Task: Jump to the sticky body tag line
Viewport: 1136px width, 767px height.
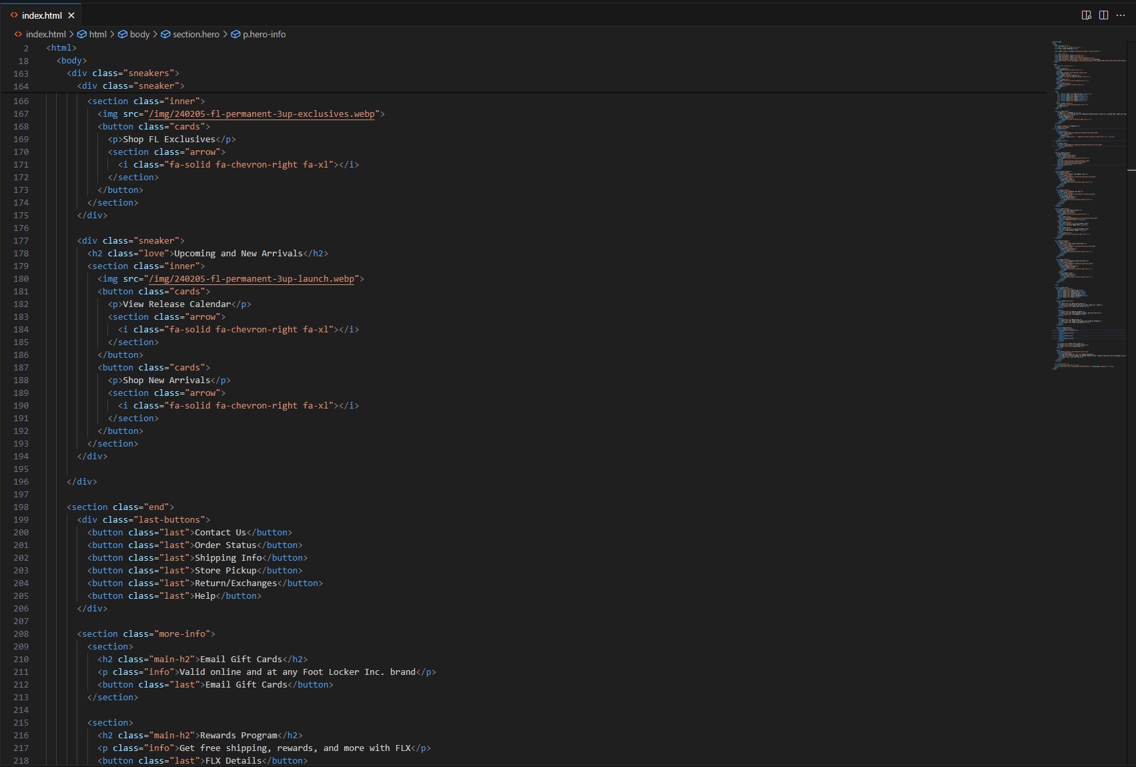Action: tap(71, 61)
